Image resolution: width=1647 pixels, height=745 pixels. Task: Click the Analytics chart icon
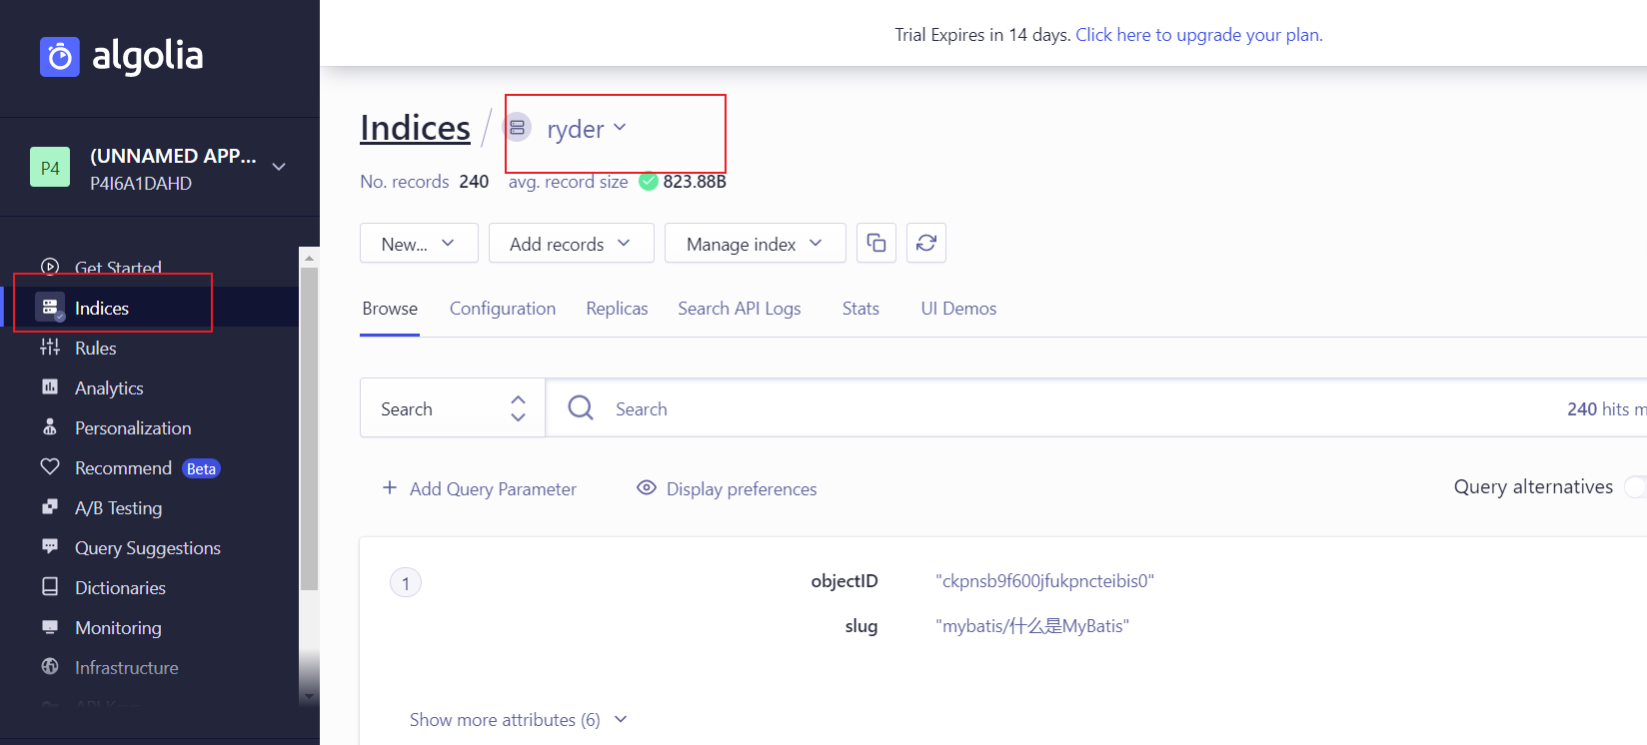click(50, 386)
